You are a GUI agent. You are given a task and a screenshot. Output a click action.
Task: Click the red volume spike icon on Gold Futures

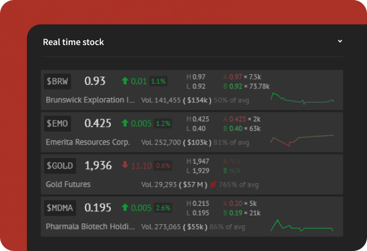(x=213, y=184)
